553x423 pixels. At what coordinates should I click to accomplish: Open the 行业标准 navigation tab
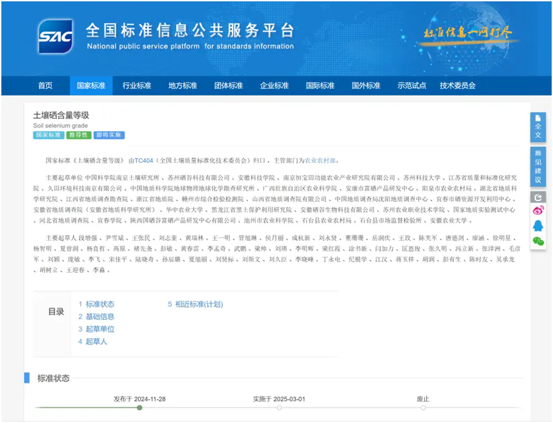pyautogui.click(x=137, y=86)
